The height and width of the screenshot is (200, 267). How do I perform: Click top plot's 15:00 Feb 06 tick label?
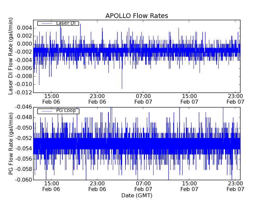click(x=51, y=99)
